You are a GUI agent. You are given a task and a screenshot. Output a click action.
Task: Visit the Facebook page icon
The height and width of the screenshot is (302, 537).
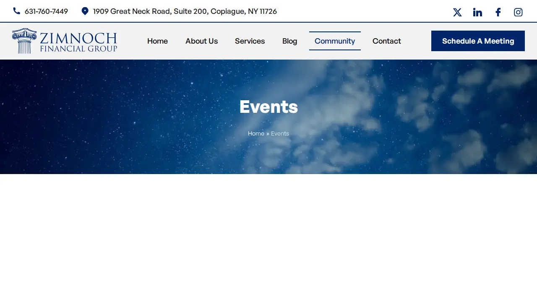pyautogui.click(x=498, y=12)
